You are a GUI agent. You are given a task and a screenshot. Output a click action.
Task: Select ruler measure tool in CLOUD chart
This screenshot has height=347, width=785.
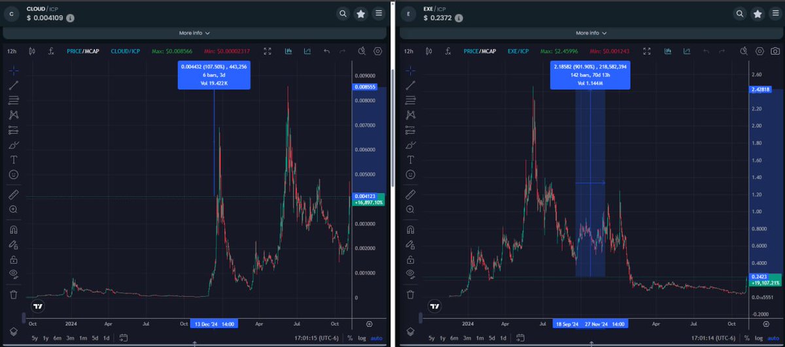click(14, 195)
